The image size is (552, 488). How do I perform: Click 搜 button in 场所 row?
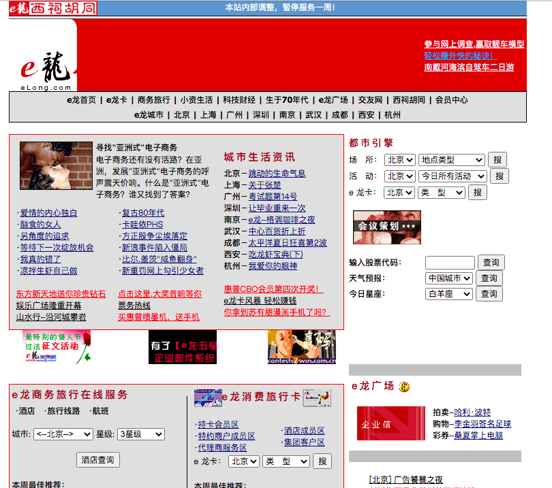click(497, 160)
